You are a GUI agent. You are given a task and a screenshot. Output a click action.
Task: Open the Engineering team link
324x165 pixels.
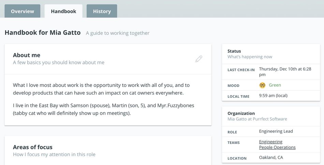[270, 142]
